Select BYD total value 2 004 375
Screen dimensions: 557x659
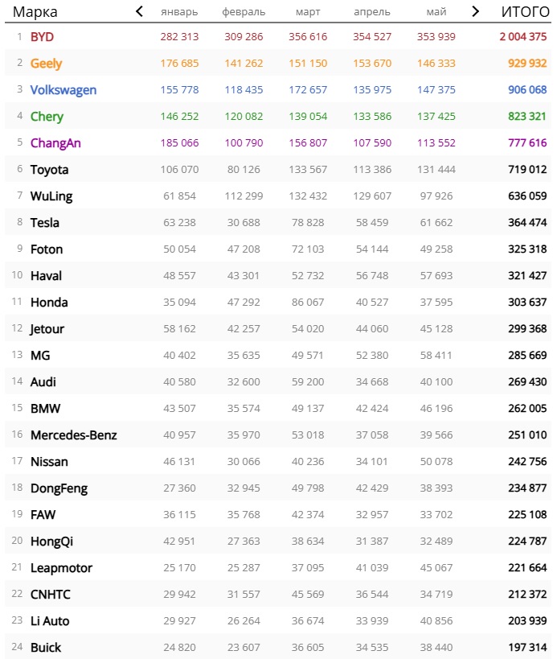click(523, 36)
